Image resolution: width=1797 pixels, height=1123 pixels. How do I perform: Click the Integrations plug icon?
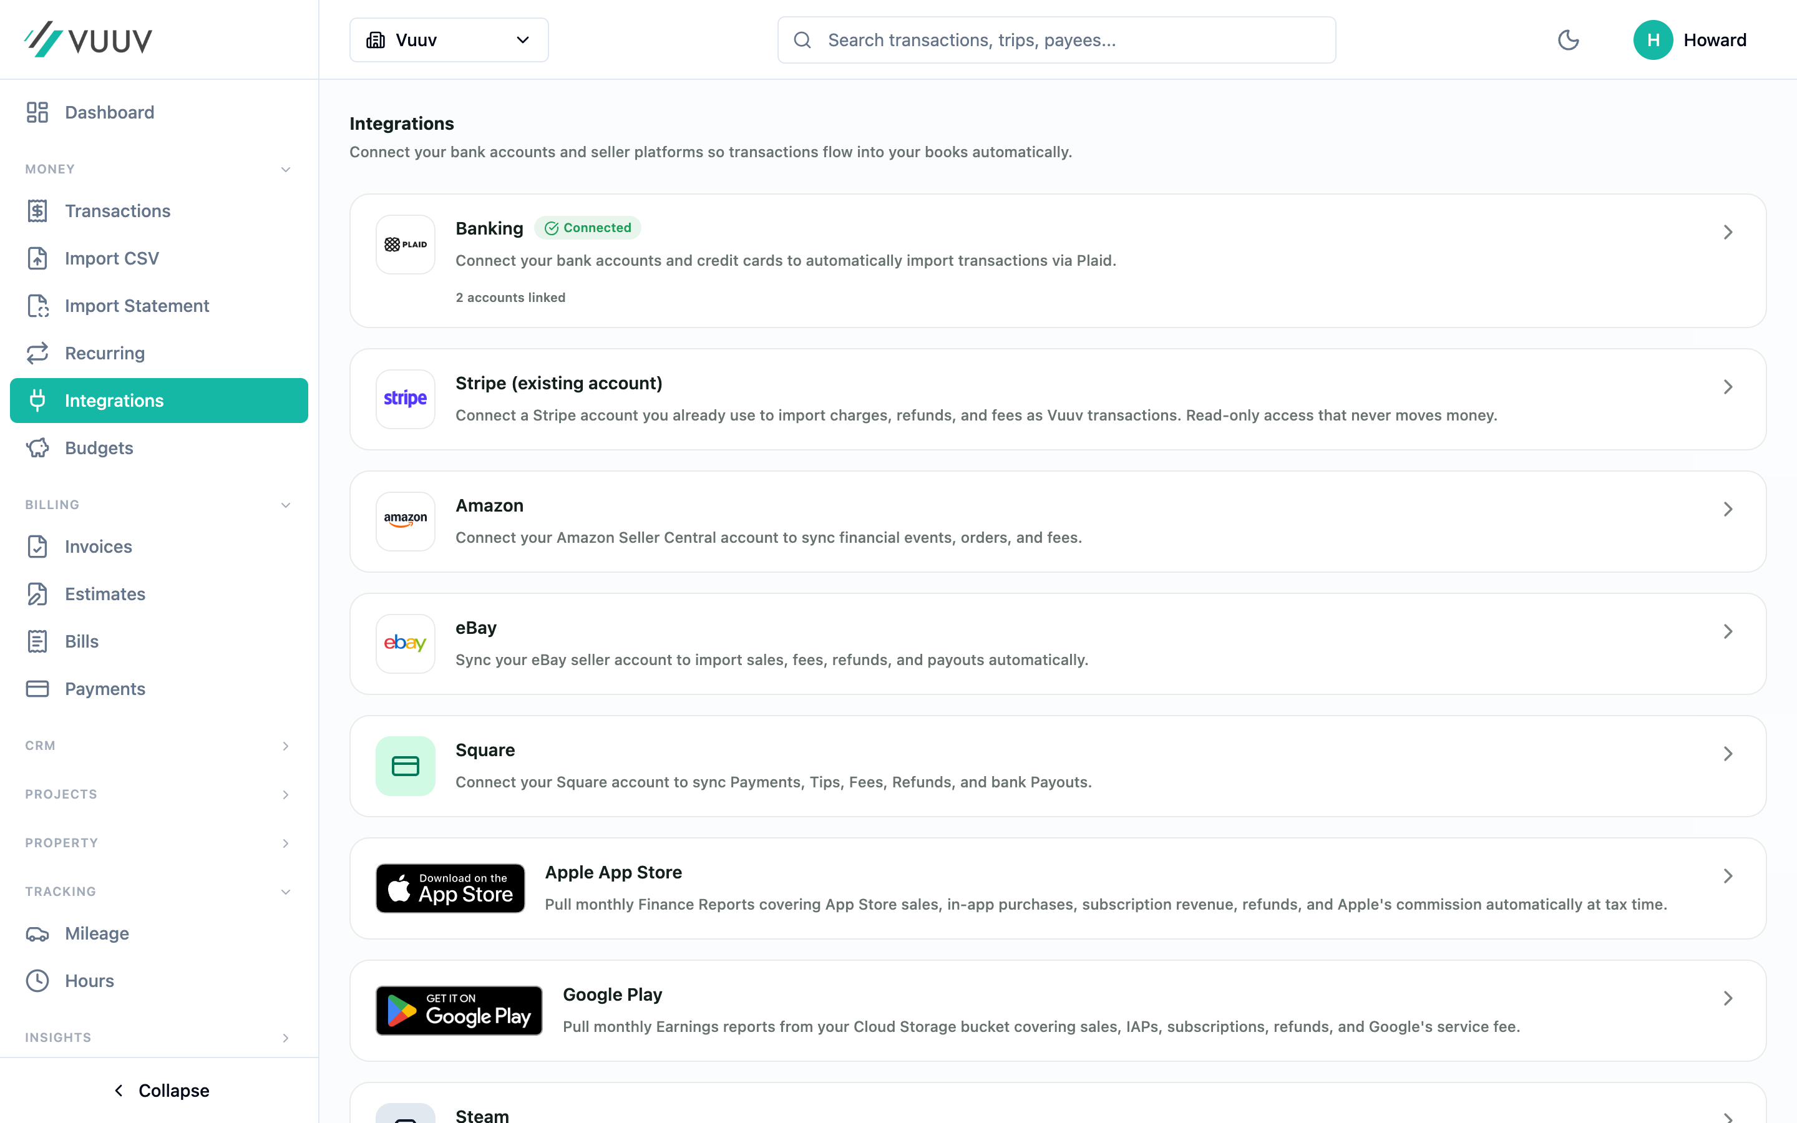37,401
